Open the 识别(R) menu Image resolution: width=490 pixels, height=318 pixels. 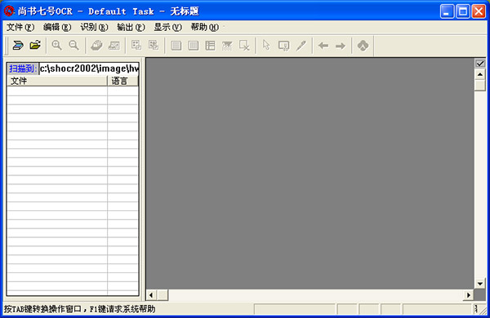(94, 28)
